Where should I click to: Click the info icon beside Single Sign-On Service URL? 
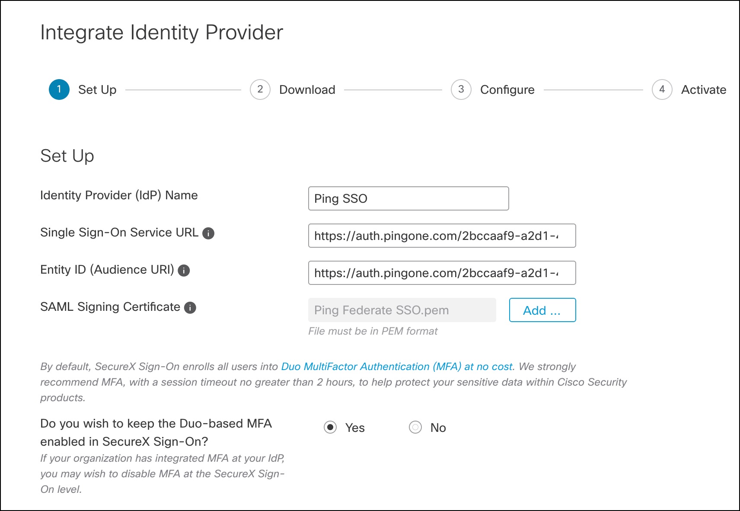tap(209, 233)
